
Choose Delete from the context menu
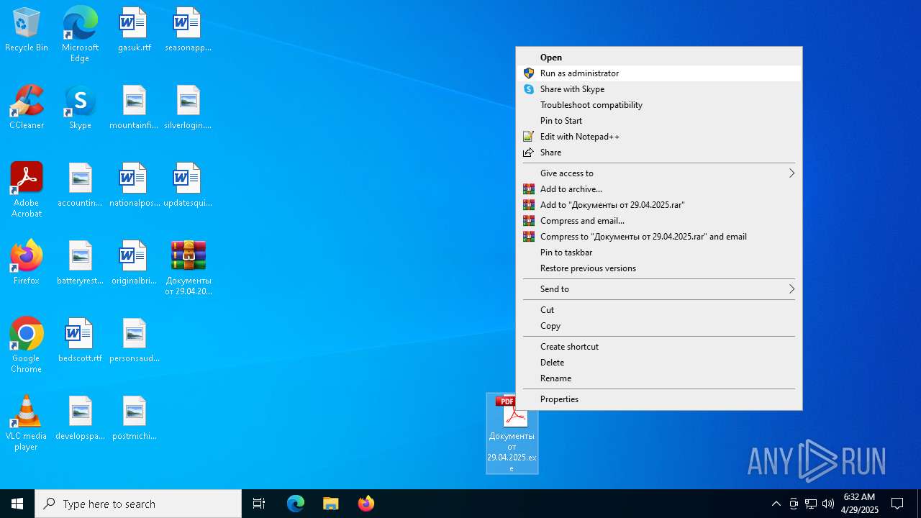(658, 363)
